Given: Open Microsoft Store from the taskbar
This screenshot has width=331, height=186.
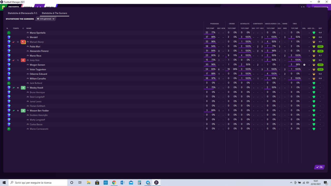Looking at the screenshot, I should (97, 183).
